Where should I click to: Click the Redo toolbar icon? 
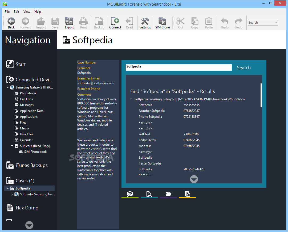[239, 23]
